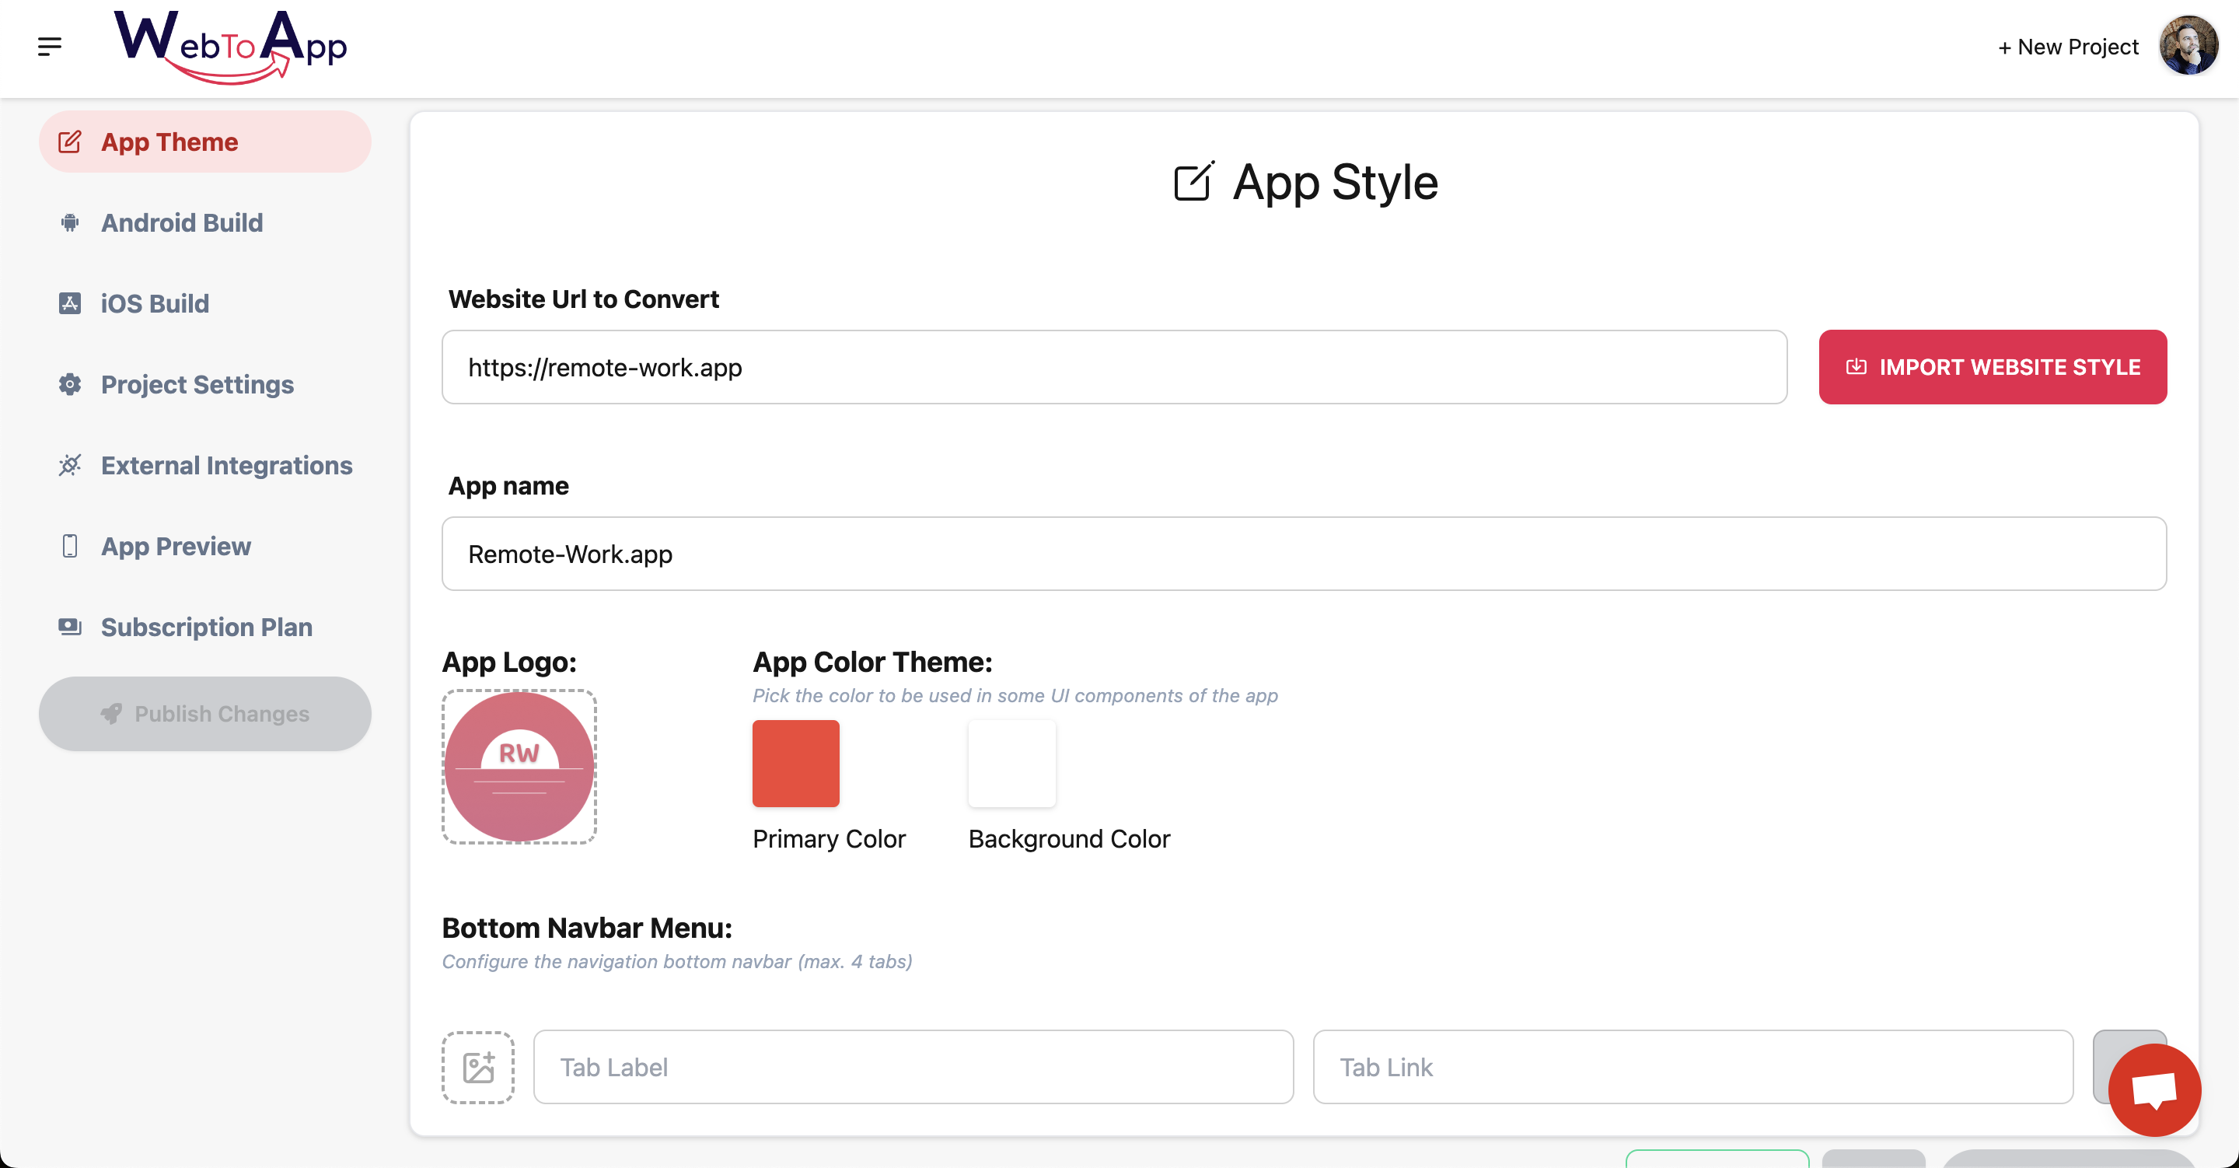Open Project Settings
Image resolution: width=2239 pixels, height=1168 pixels.
click(205, 384)
